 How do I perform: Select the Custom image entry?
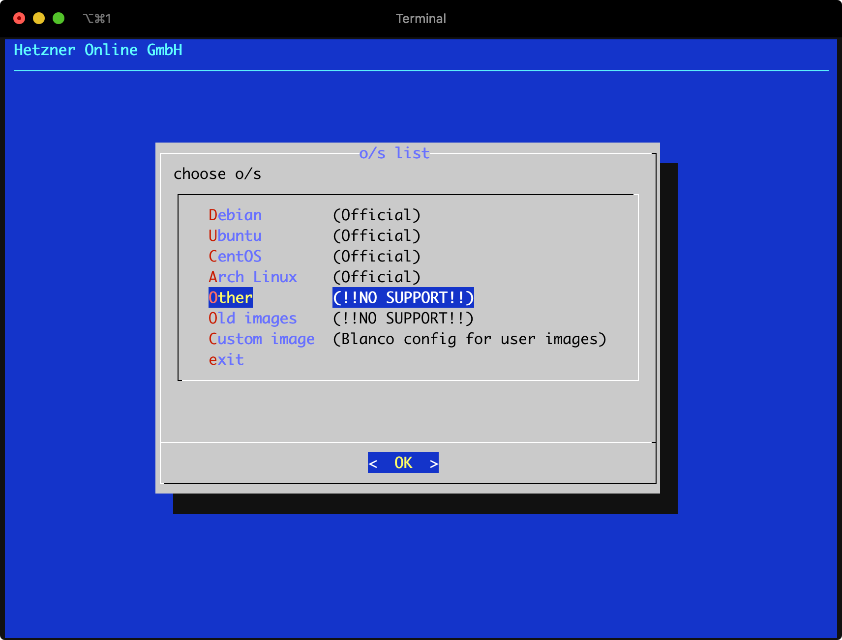tap(262, 339)
